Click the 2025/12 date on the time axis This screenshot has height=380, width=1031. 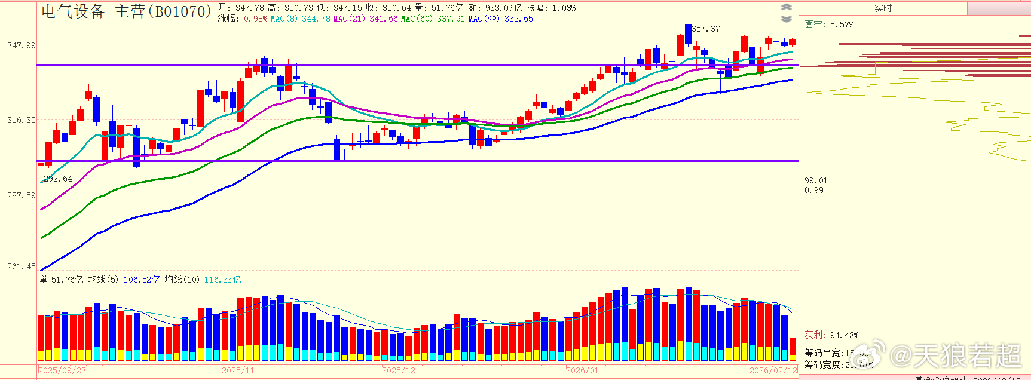coord(399,370)
